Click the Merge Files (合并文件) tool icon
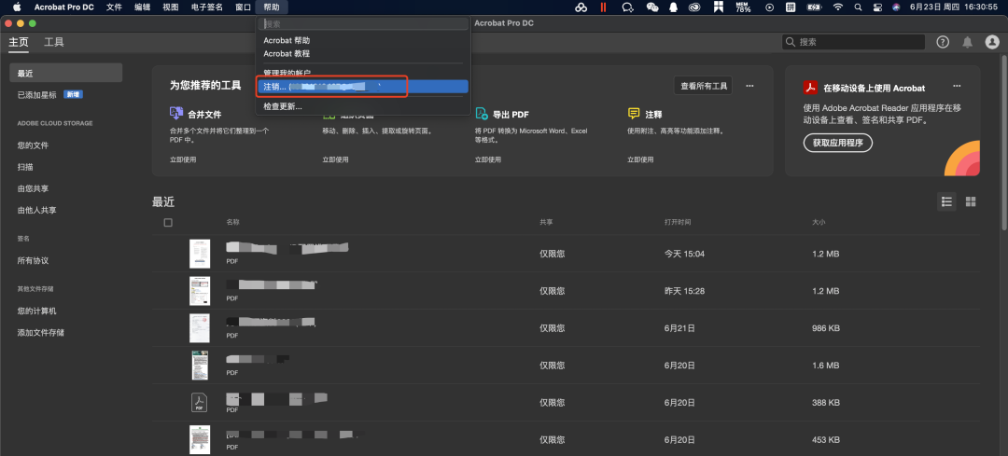The image size is (1008, 456). (x=176, y=114)
